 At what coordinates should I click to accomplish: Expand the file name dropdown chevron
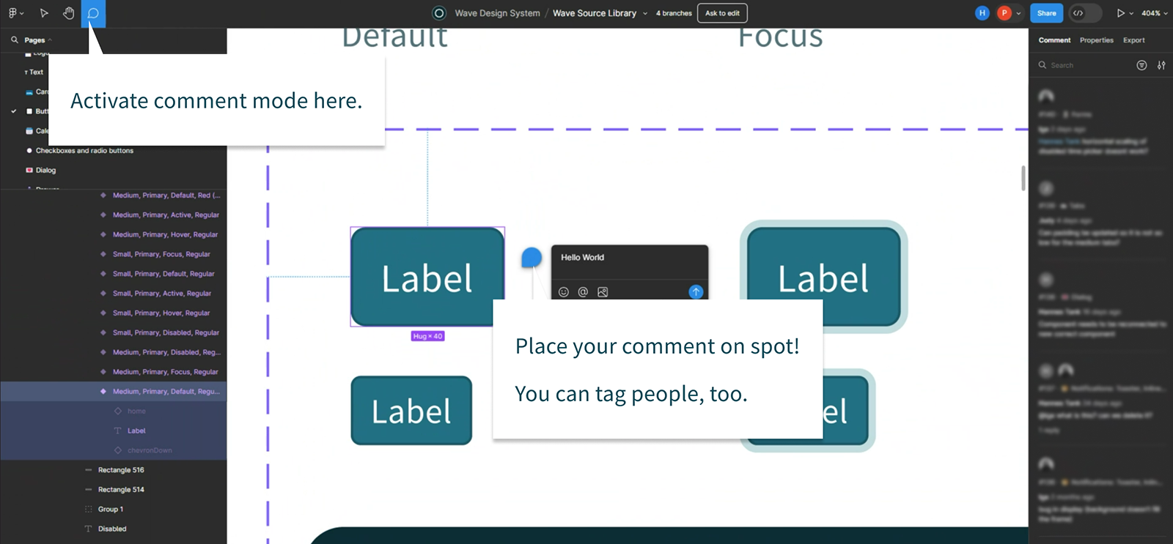coord(645,13)
